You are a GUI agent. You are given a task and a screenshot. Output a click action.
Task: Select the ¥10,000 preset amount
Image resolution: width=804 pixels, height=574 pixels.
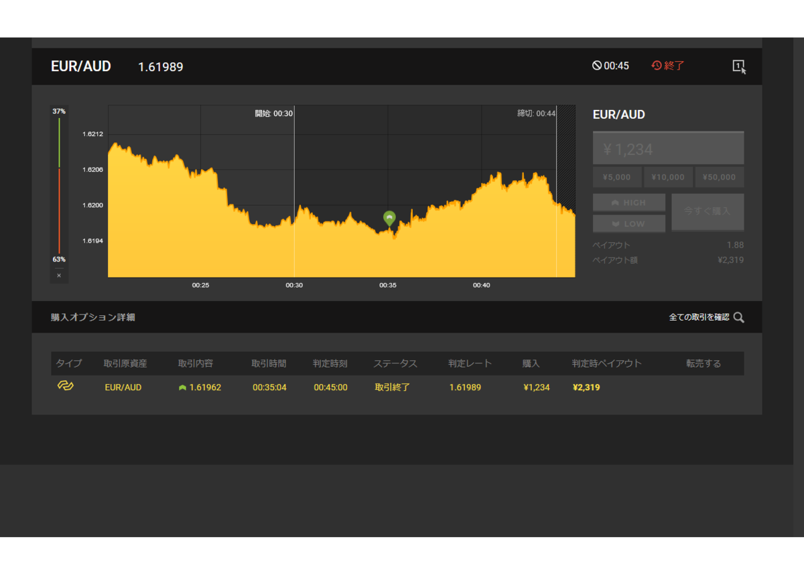pyautogui.click(x=668, y=177)
